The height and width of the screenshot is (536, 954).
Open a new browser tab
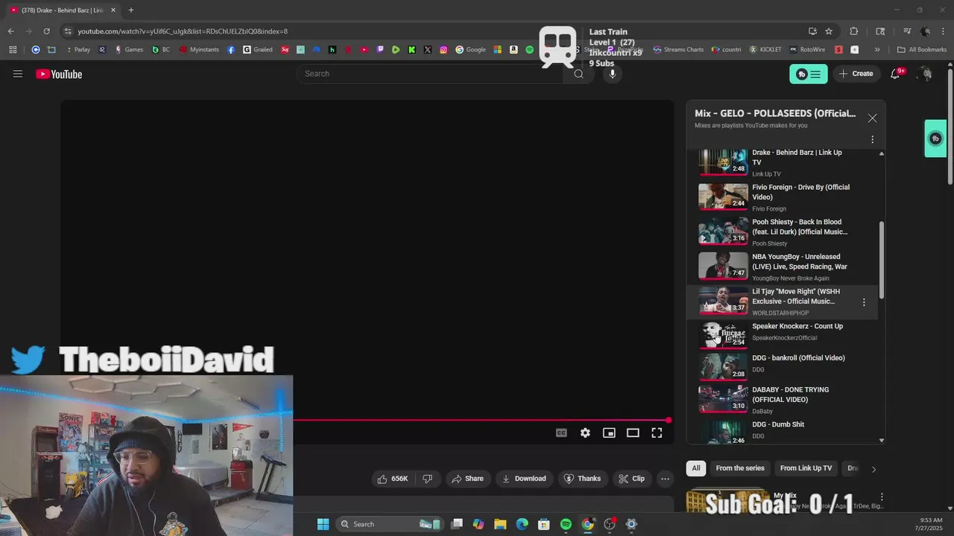(x=130, y=10)
